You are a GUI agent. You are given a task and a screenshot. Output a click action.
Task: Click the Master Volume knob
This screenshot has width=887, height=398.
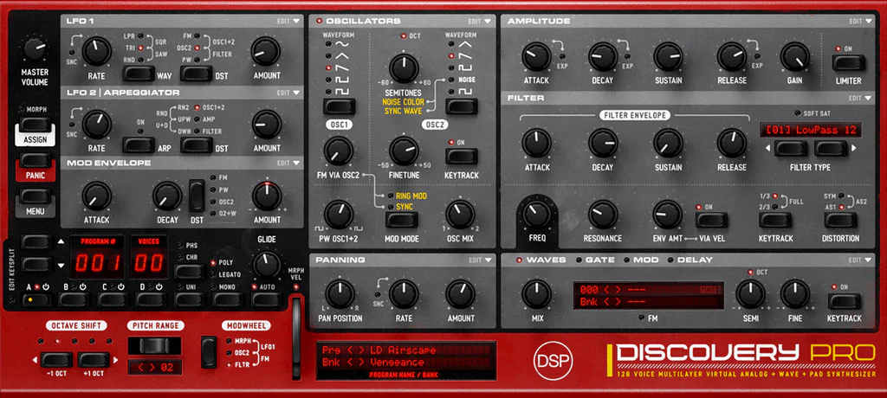(x=35, y=49)
